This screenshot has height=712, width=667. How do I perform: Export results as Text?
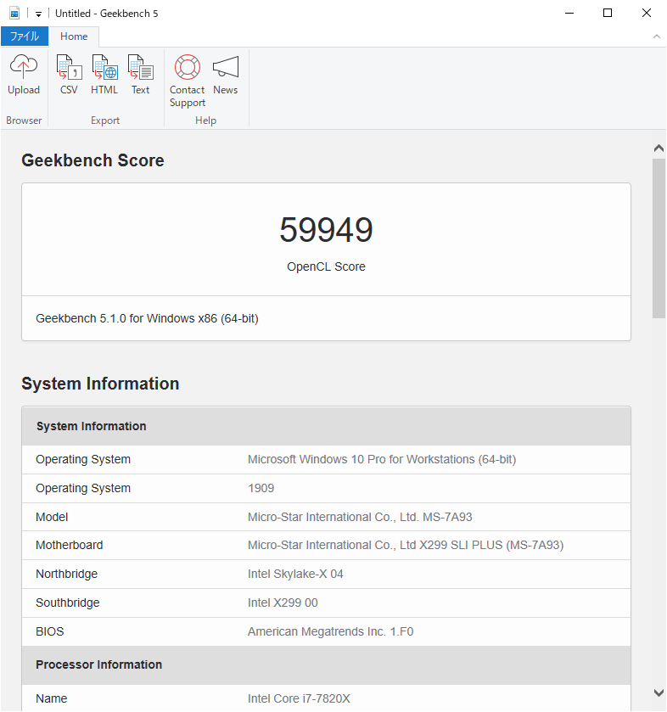pos(140,74)
